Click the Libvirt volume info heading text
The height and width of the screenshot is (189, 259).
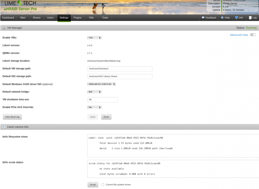click(x=18, y=127)
